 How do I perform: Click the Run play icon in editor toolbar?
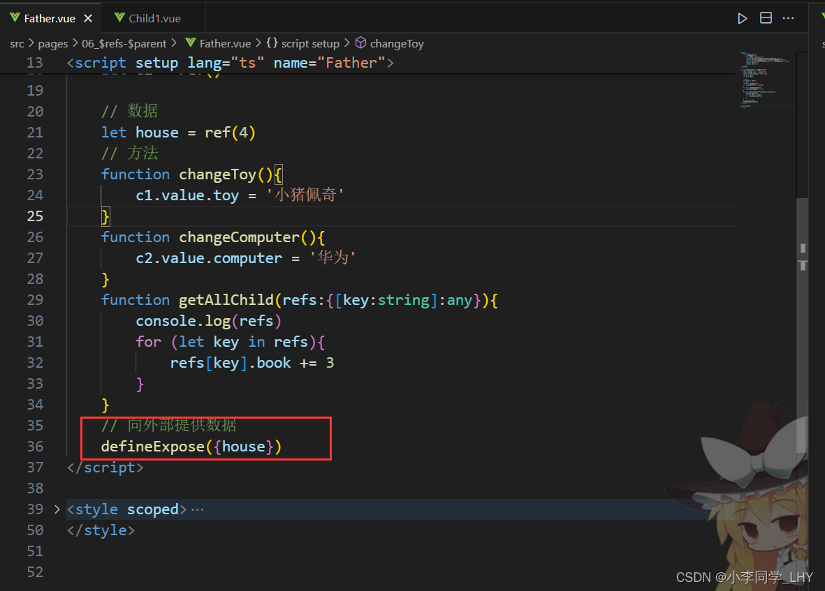click(743, 18)
